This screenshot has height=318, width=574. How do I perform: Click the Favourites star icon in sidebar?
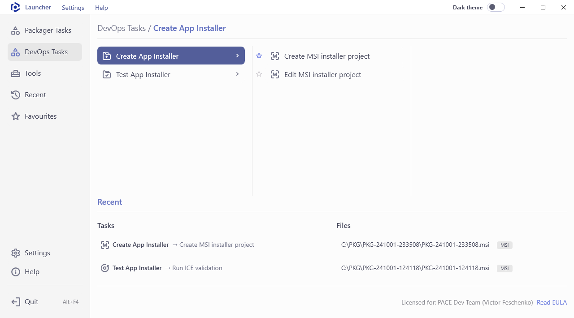(16, 116)
